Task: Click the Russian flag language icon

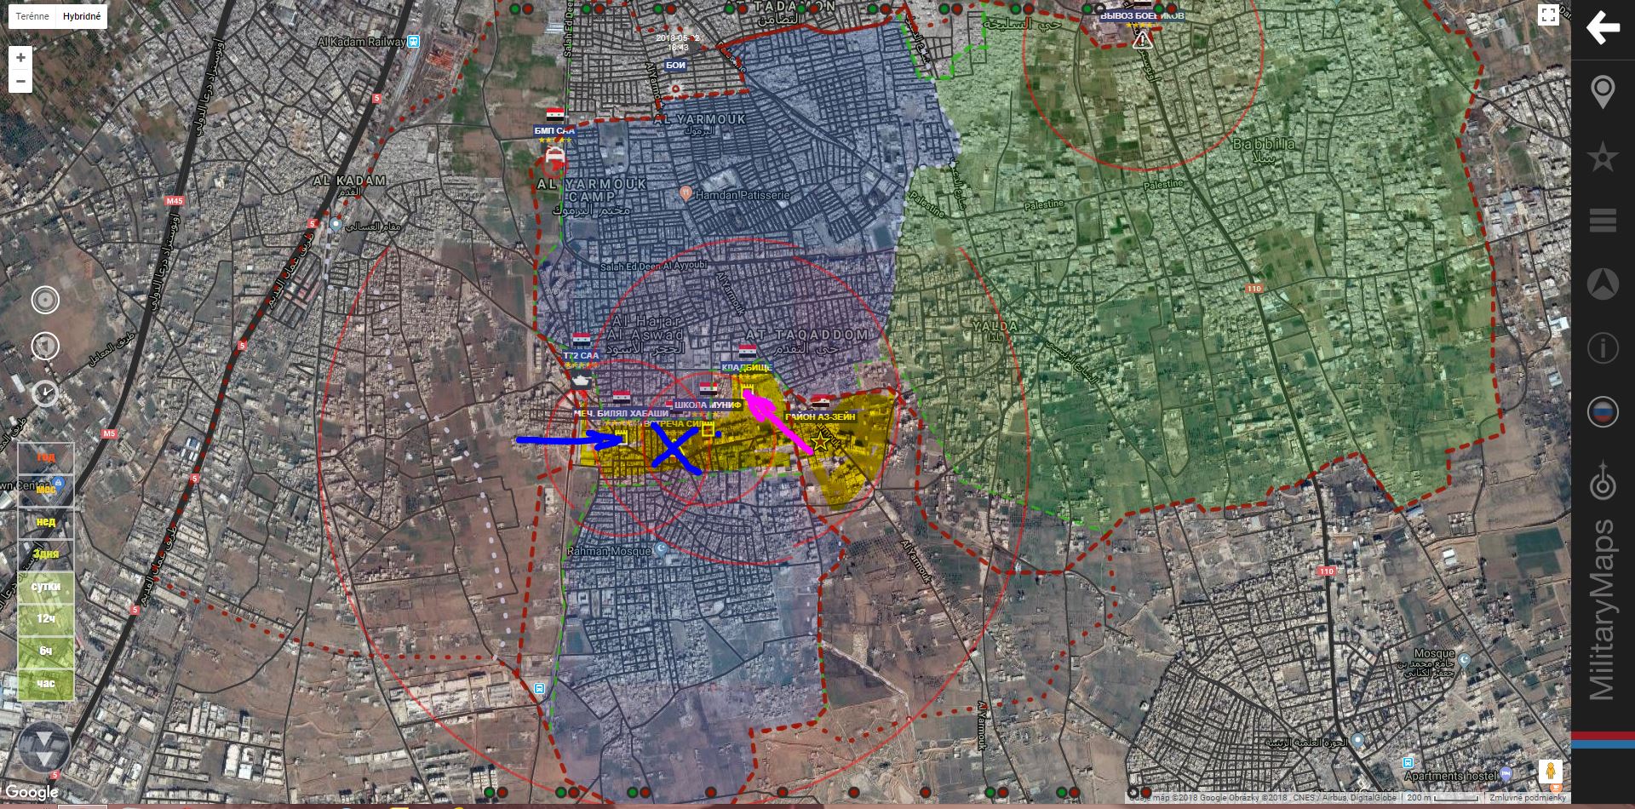Action: coord(1603,411)
